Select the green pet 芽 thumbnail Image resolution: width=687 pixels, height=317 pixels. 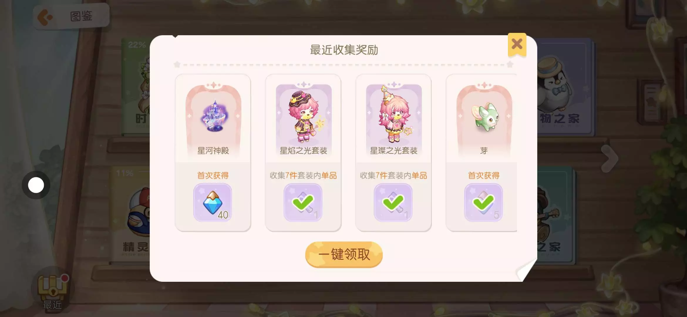click(x=484, y=117)
